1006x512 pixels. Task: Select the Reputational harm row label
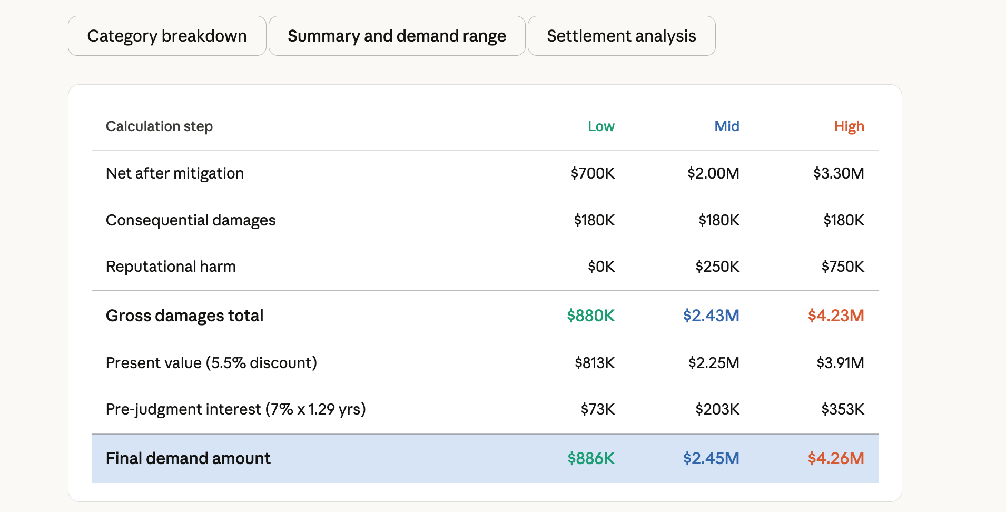(171, 267)
